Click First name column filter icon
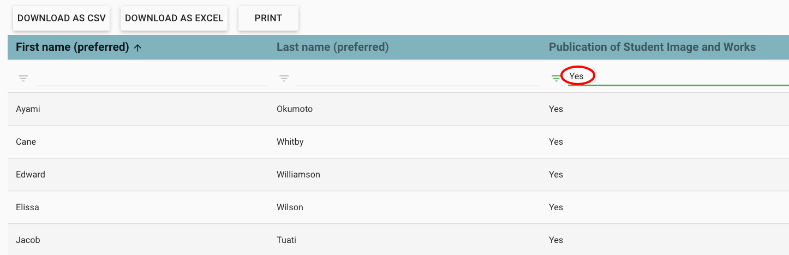This screenshot has height=255, width=789. tap(23, 79)
